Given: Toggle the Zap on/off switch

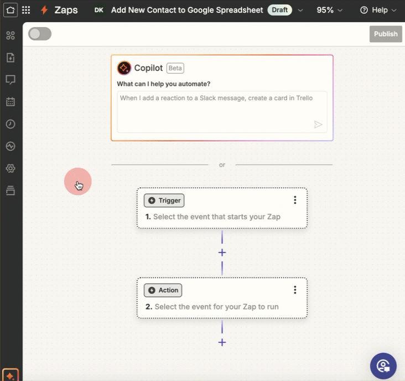Looking at the screenshot, I should [x=40, y=34].
